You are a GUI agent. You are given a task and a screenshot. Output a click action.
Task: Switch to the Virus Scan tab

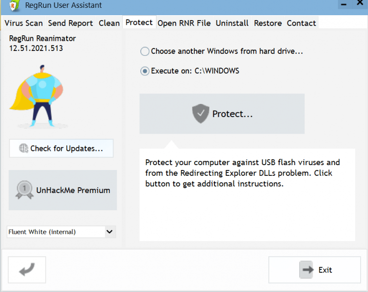(24, 23)
